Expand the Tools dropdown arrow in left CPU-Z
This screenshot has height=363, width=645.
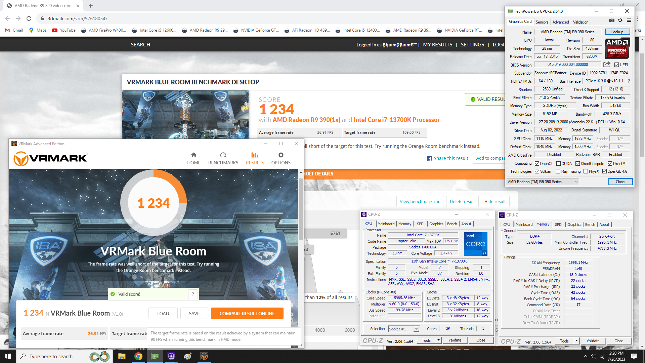pyautogui.click(x=438, y=340)
